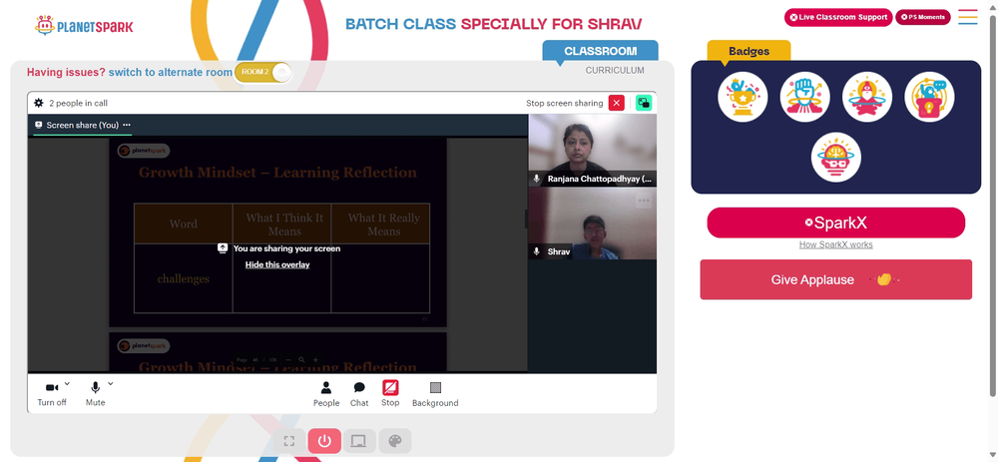Toggle the ROOM 2 switch
This screenshot has height=462, width=998.
(263, 72)
